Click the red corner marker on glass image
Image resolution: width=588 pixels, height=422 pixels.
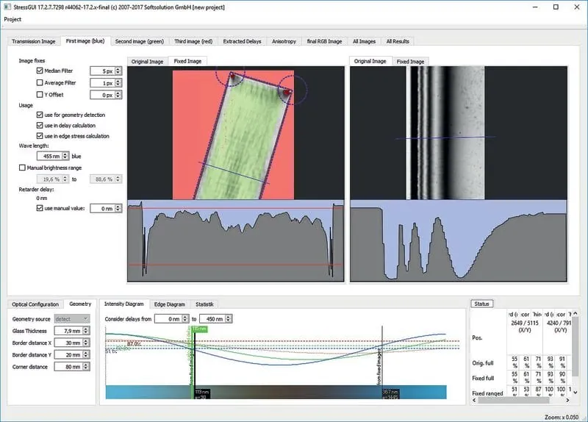(x=233, y=76)
